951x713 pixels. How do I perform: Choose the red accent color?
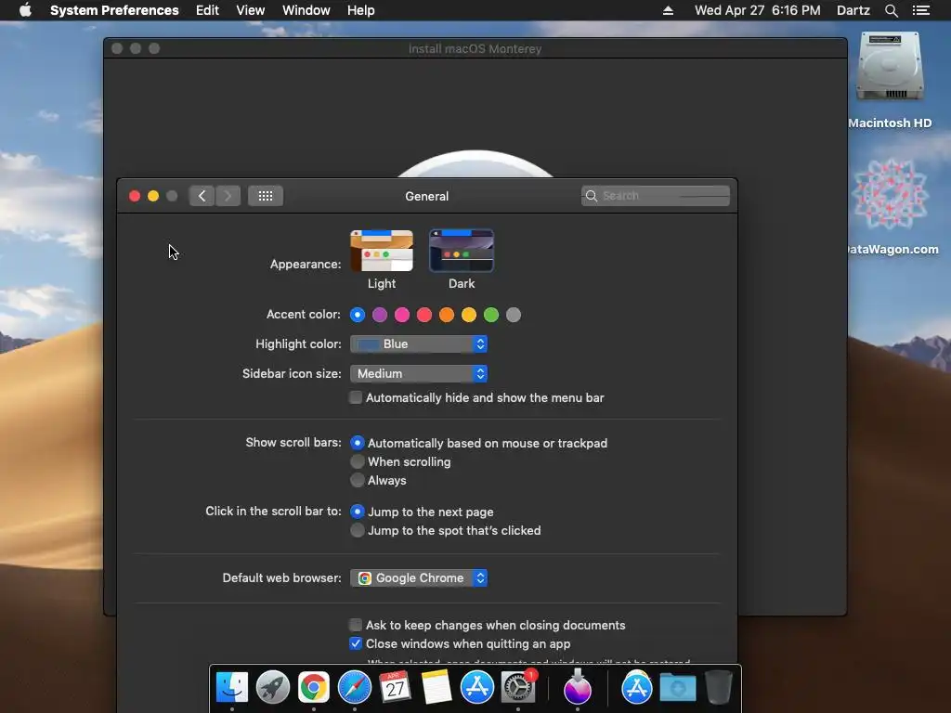click(x=424, y=315)
